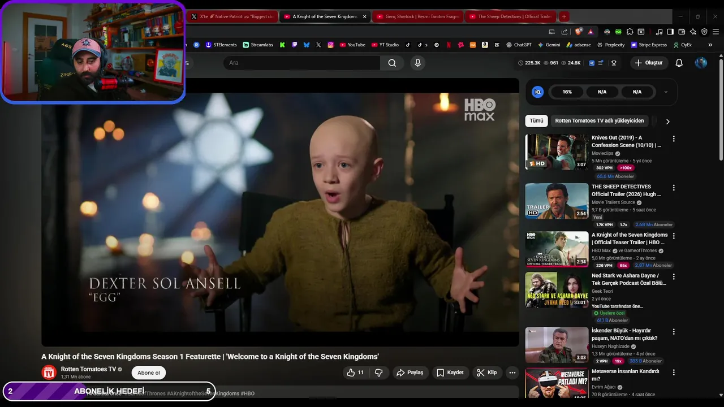Open the STElements bookmark
The width and height of the screenshot is (724, 407).
[x=221, y=45]
